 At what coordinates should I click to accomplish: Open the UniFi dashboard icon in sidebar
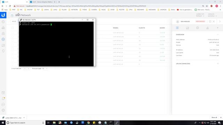coord(3,22)
